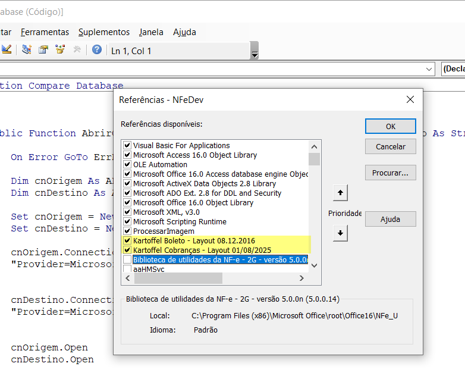The width and height of the screenshot is (465, 379).
Task: Open the Object Browser toolbar icon
Action: (59, 50)
